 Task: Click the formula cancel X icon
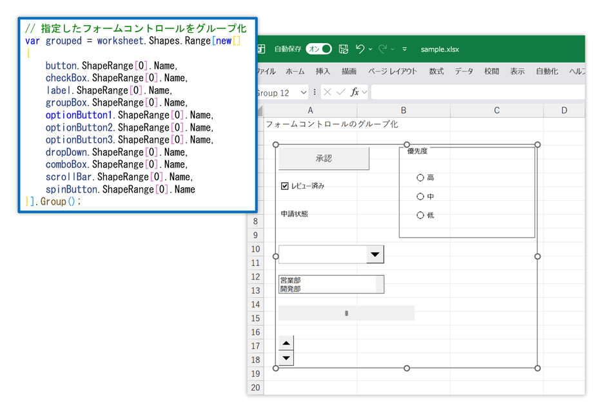click(327, 92)
